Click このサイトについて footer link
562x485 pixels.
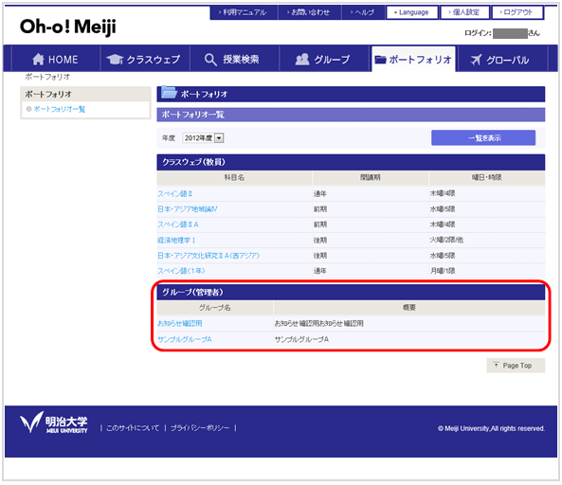(133, 428)
